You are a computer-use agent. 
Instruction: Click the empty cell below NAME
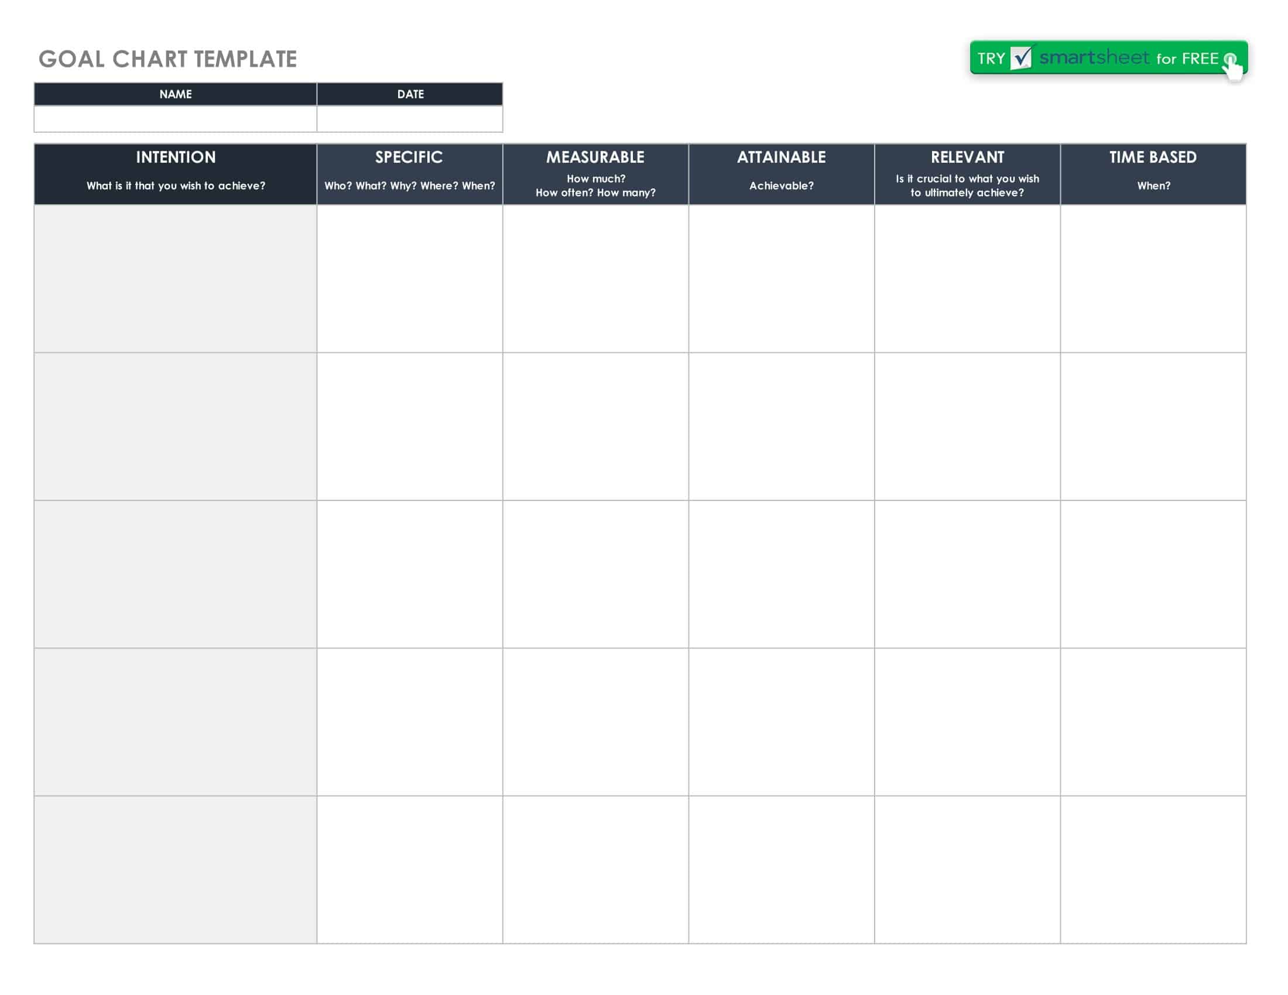point(175,119)
